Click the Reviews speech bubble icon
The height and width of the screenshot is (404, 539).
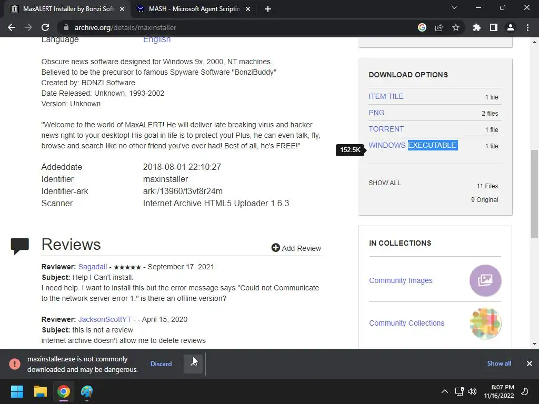(x=20, y=246)
